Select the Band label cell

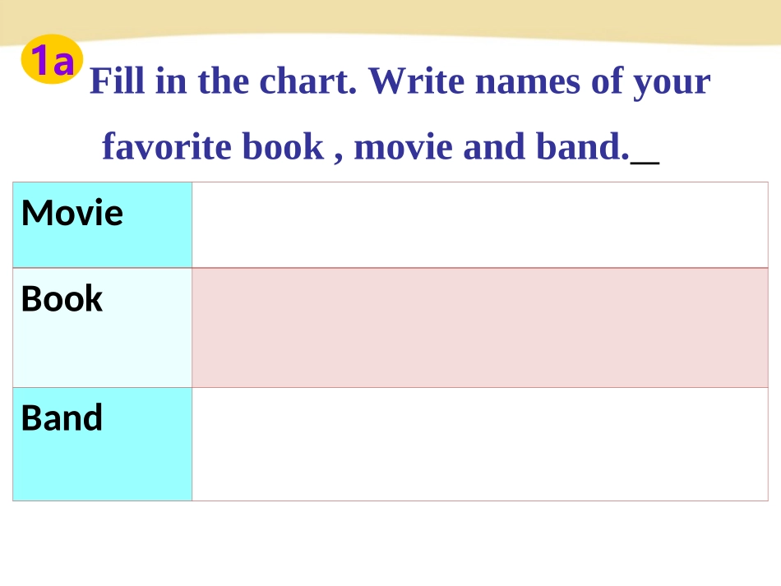(x=103, y=444)
